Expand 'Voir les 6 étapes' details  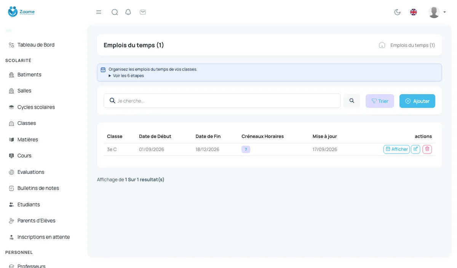(126, 75)
